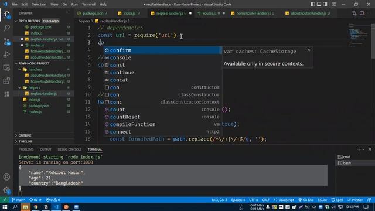The height and width of the screenshot is (211, 375).
Task: Select the console suggestion
Action: click(163, 57)
